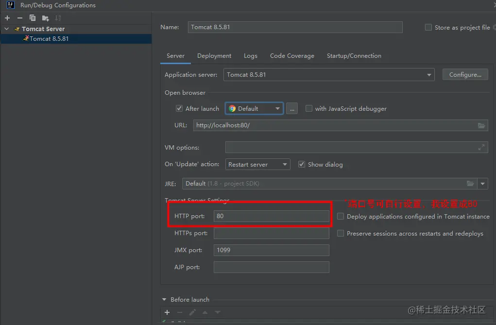Remove Before launch task
The width and height of the screenshot is (496, 325).
(x=180, y=312)
